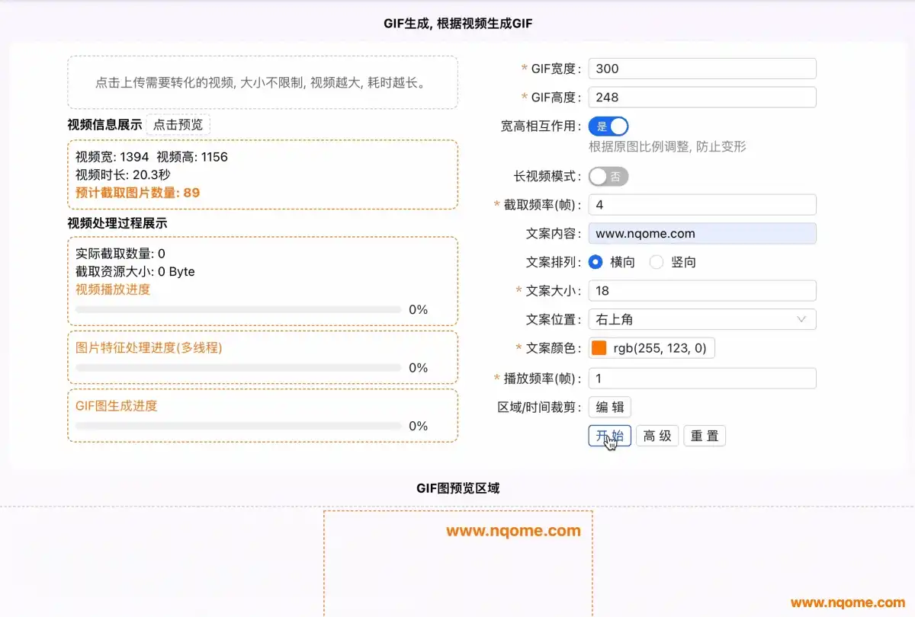Screen dimensions: 915x617
Task: Click 重置 to reset all settings
Action: coord(704,436)
